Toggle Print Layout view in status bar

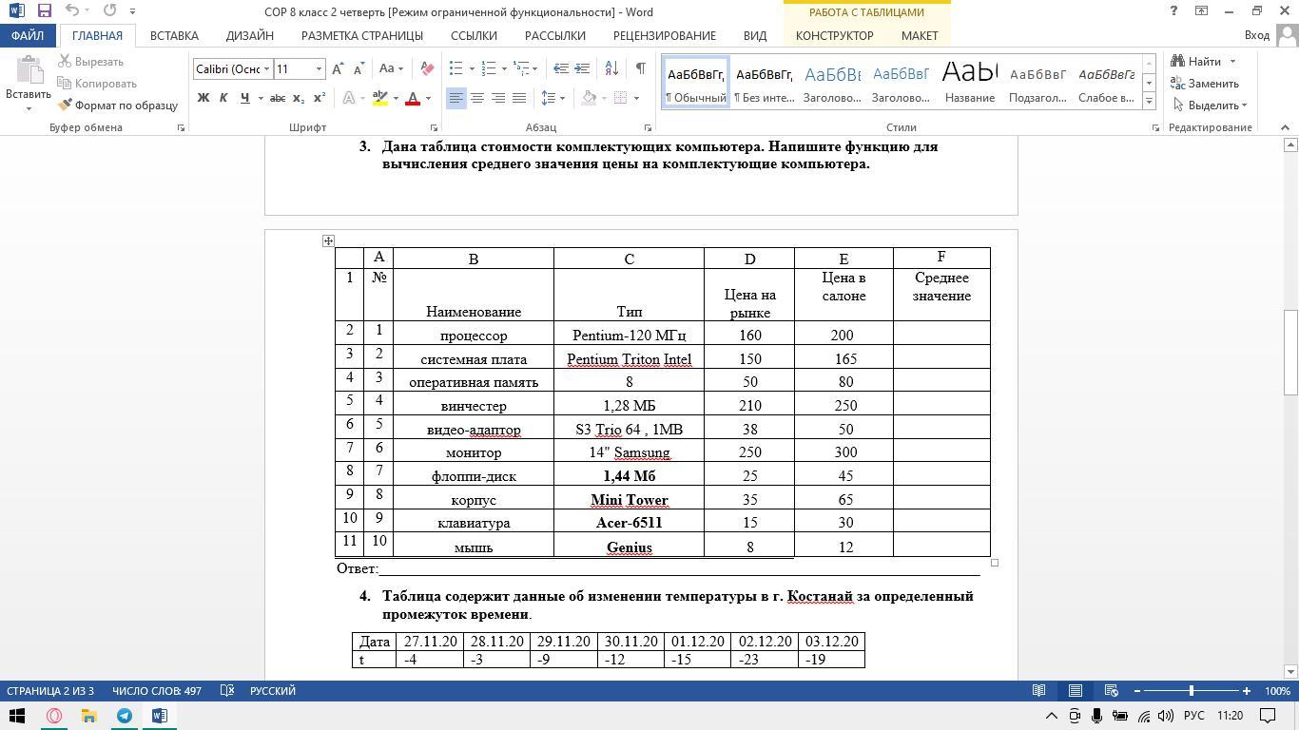(x=1076, y=691)
